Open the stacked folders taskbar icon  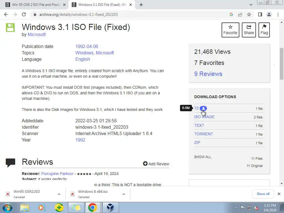(76, 207)
